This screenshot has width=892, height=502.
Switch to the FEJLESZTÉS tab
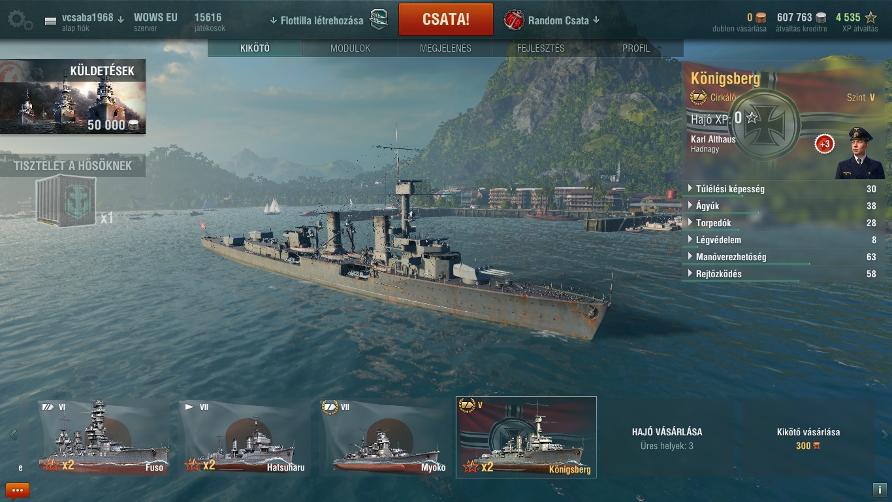coord(541,48)
